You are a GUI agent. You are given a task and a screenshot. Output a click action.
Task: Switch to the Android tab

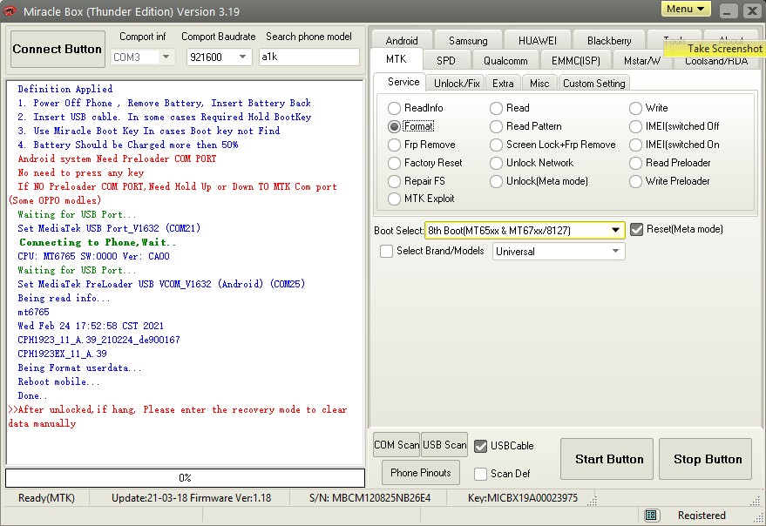(x=402, y=41)
